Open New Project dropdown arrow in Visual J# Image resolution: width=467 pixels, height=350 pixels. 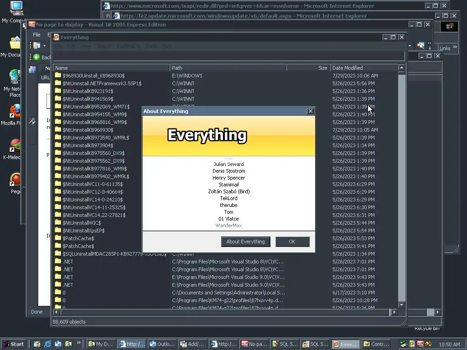[44, 46]
